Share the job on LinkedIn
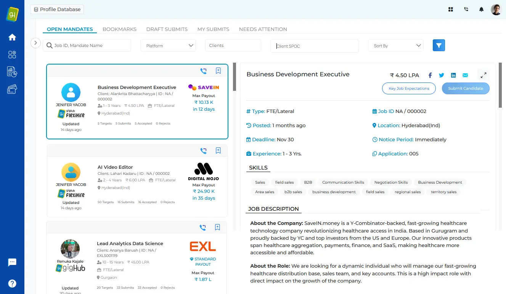The image size is (506, 294). (x=453, y=75)
